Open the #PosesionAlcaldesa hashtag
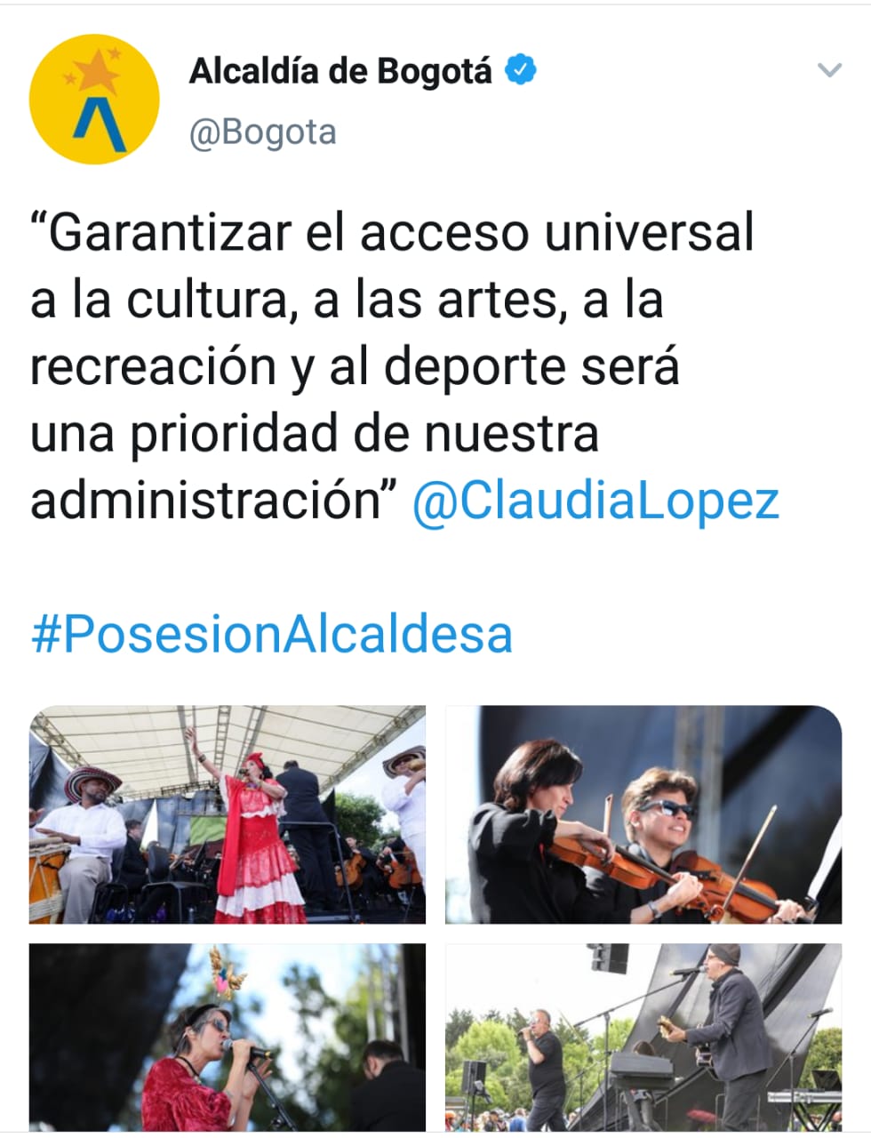 272,634
